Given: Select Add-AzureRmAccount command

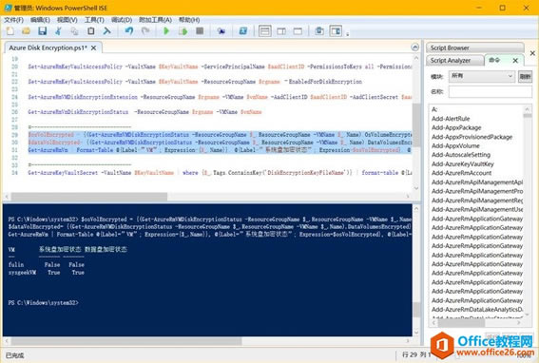Looking at the screenshot, I should [x=462, y=173].
